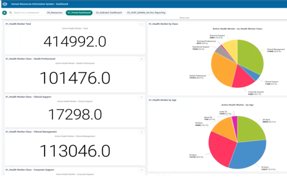Open options menu for Health Professional card
287x178 pixels.
pos(142,59)
